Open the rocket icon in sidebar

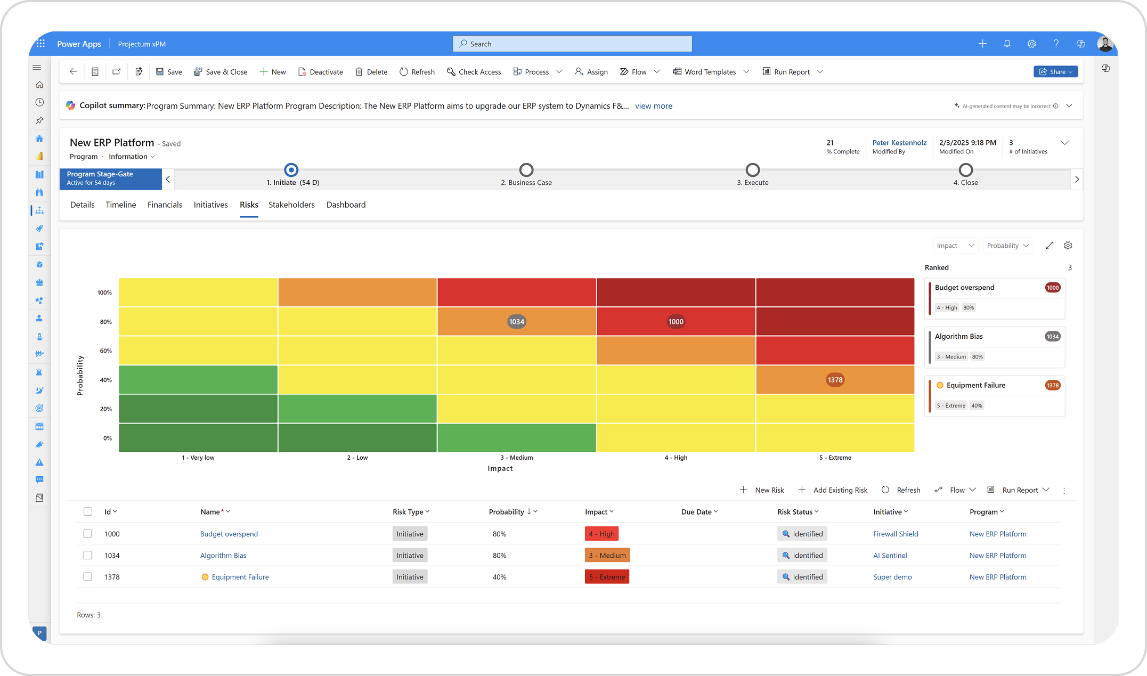39,229
